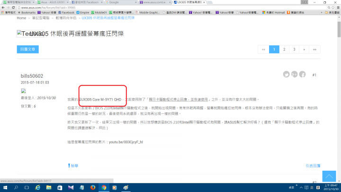The image size is (341, 192).
Task: Switch to Facebook browser tab
Action: [x=86, y=2]
